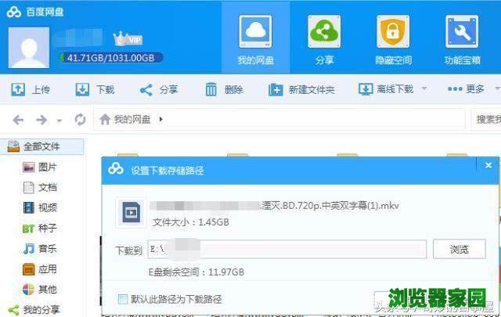Click the 删除 trash icon
The width and height of the screenshot is (501, 317).
pos(211,89)
